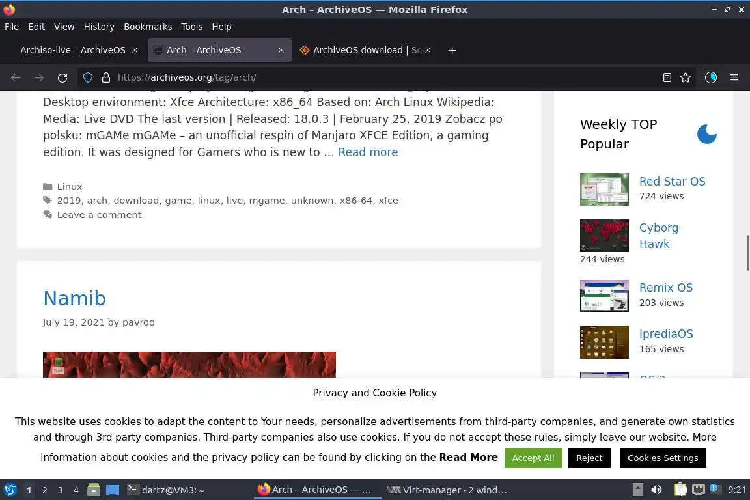The image size is (750, 500).
Task: Close the Arch – ArchiveOS tab
Action: (281, 50)
